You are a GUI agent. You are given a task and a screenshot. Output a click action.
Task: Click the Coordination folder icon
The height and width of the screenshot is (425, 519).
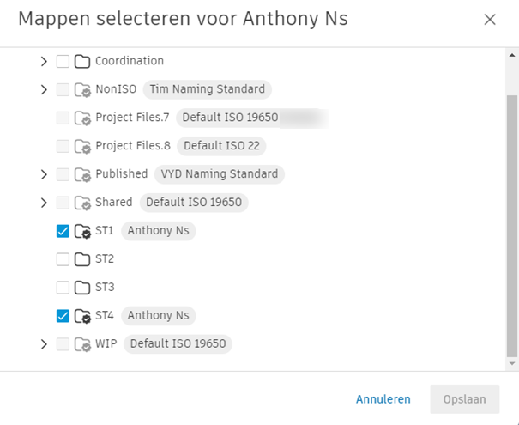click(x=82, y=61)
